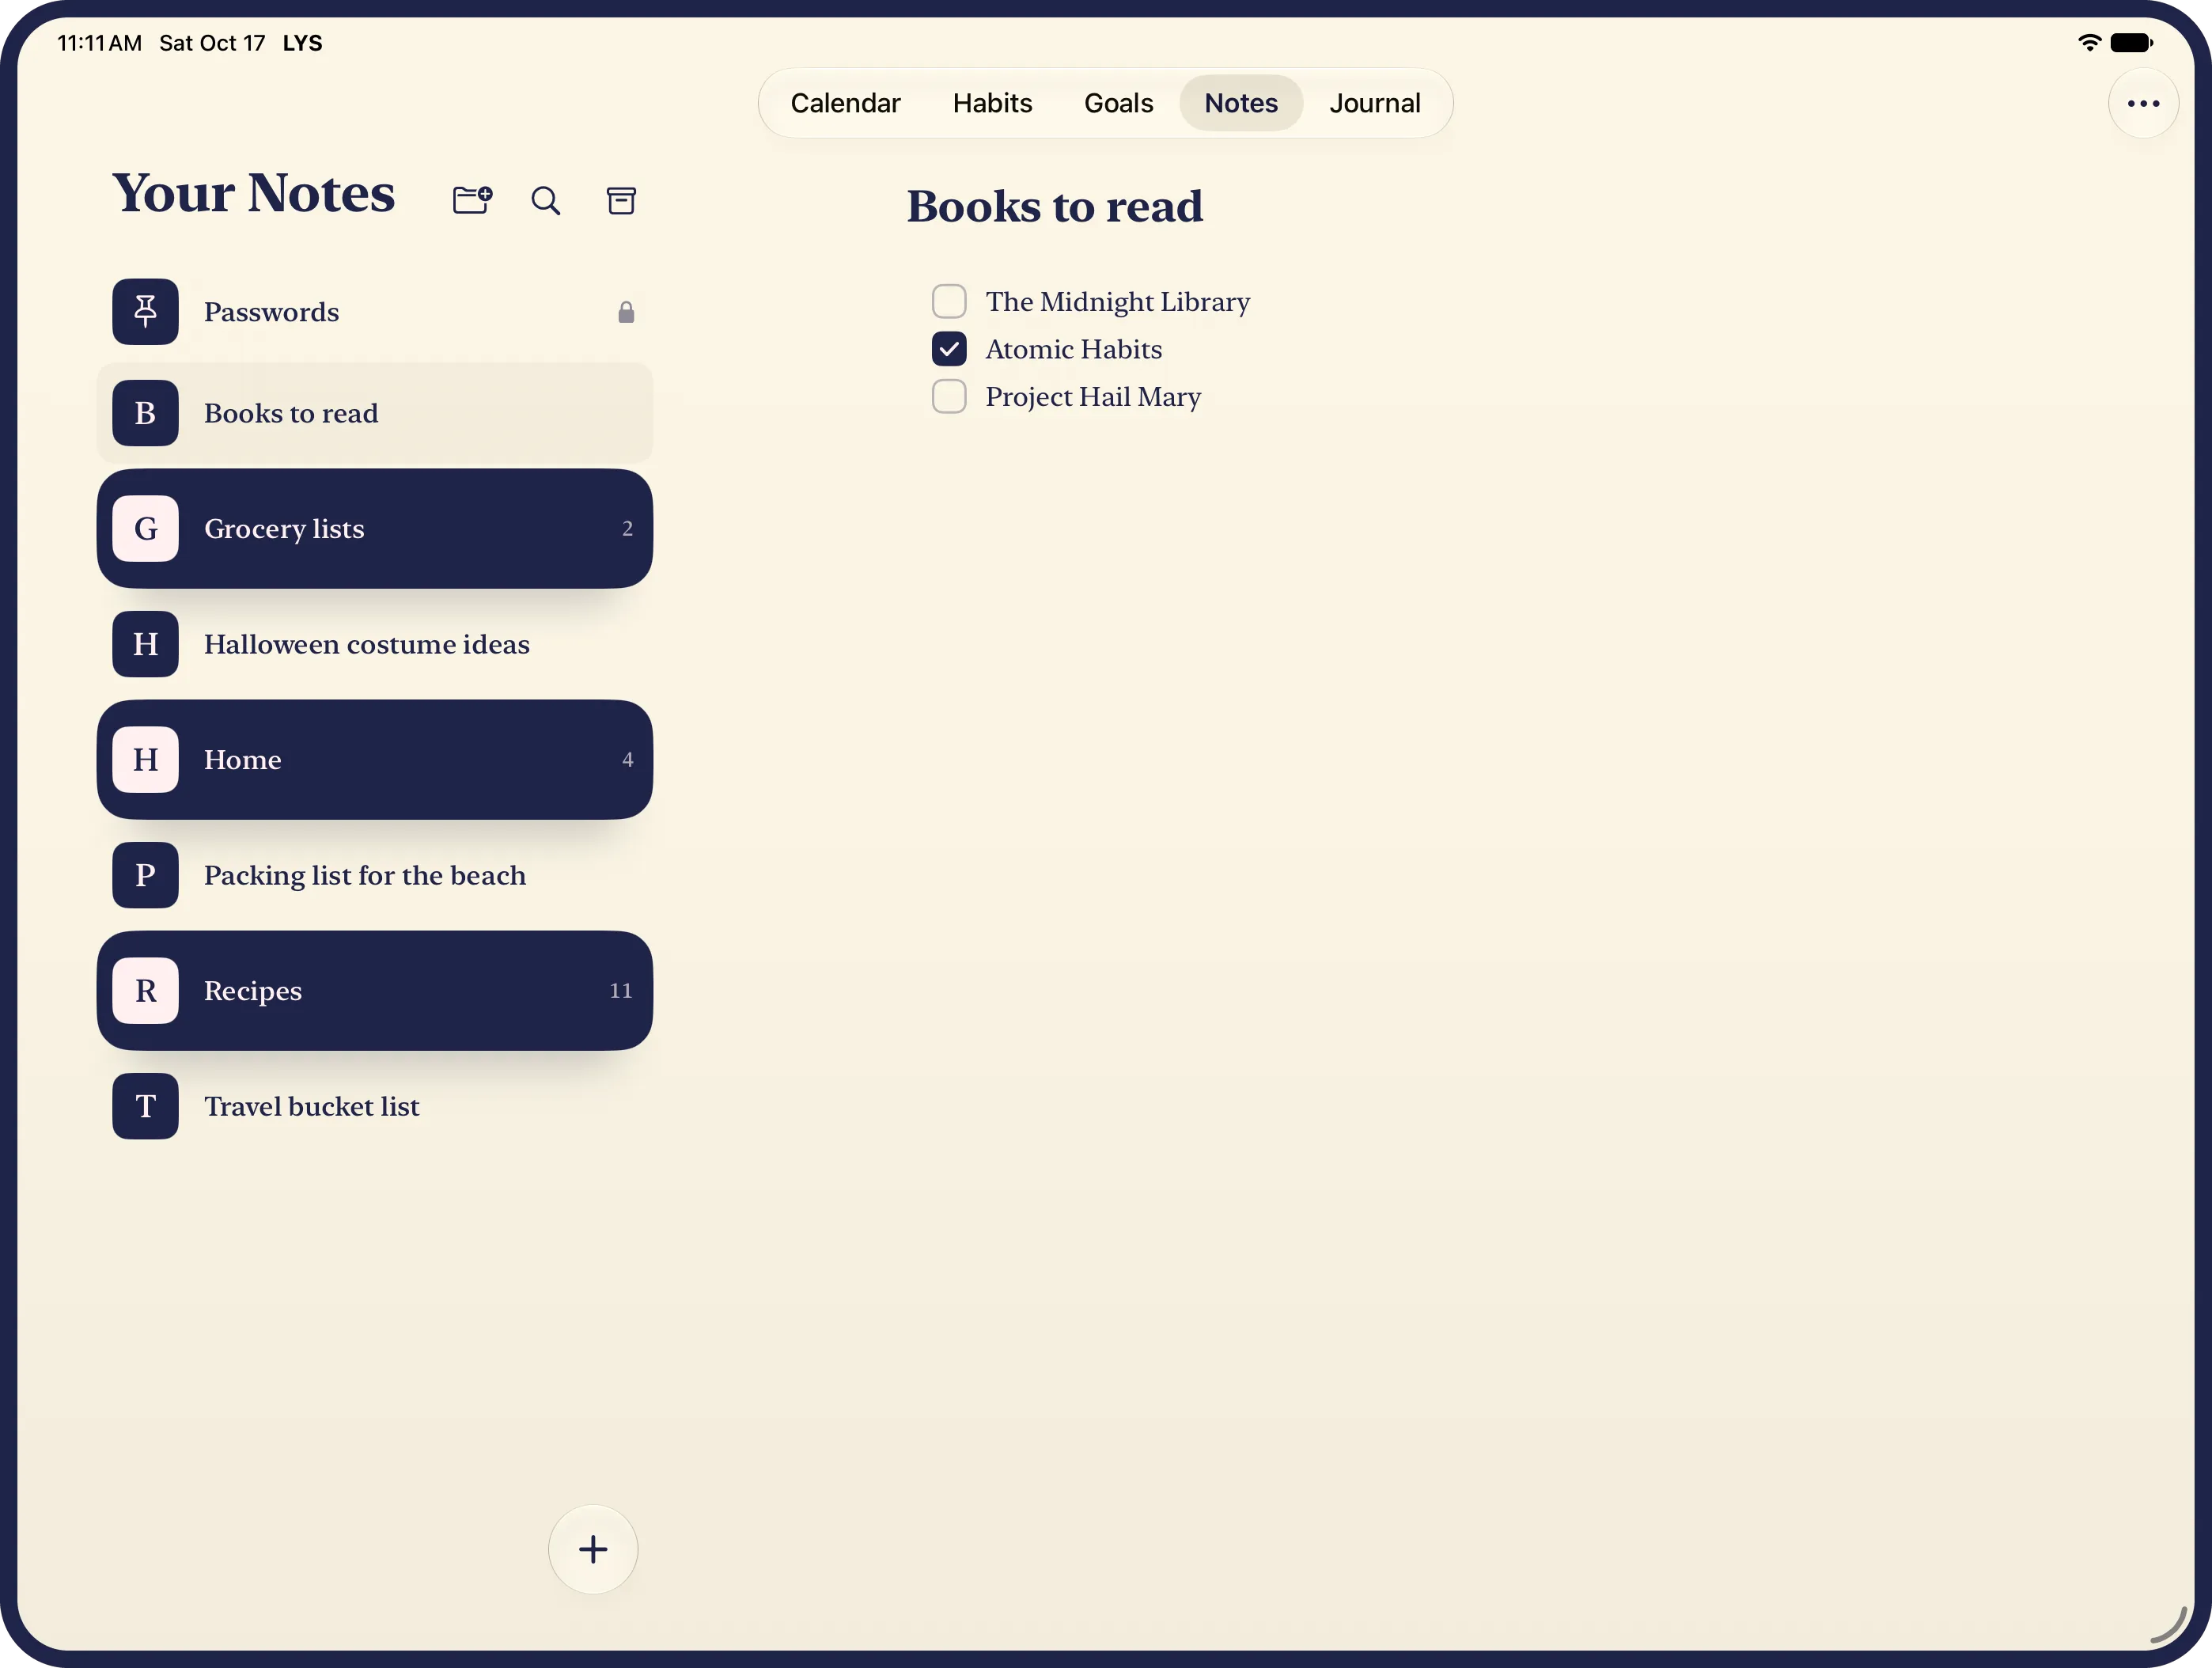Select the Books to read note label
This screenshot has width=2212, height=1668.
click(x=291, y=413)
